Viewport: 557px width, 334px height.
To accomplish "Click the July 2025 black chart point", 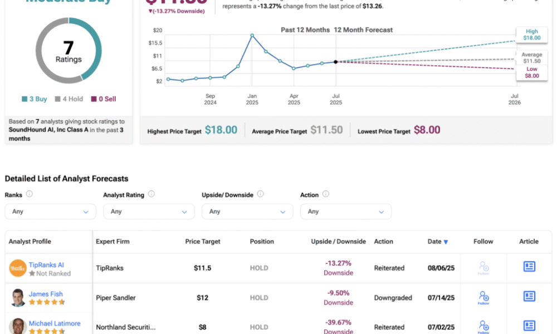I will pos(336,62).
